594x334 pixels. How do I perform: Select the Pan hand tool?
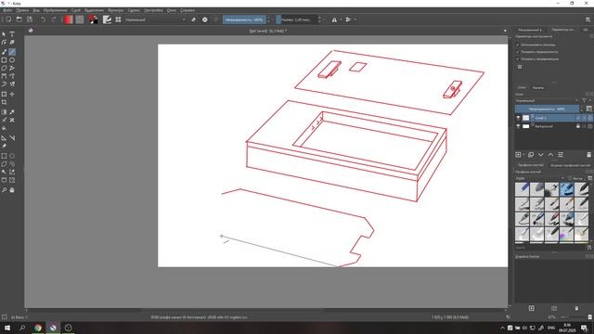12,190
